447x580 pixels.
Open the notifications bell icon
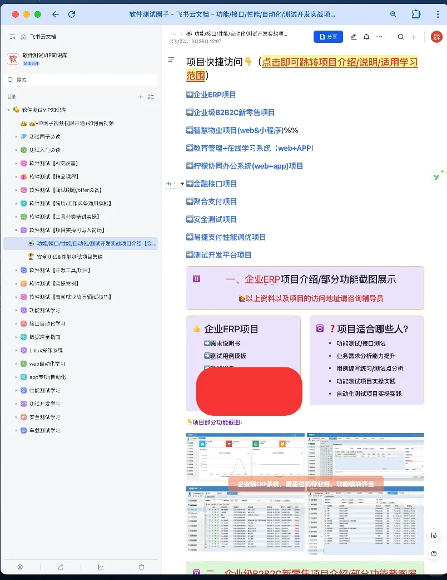coord(367,36)
